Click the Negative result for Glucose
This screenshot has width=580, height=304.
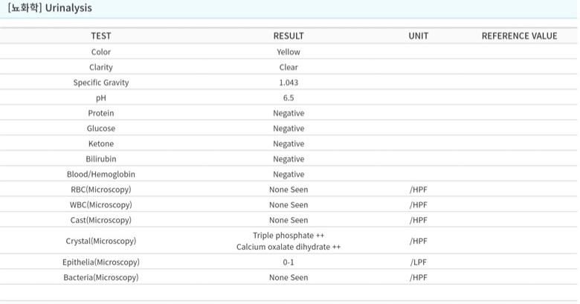tap(289, 129)
